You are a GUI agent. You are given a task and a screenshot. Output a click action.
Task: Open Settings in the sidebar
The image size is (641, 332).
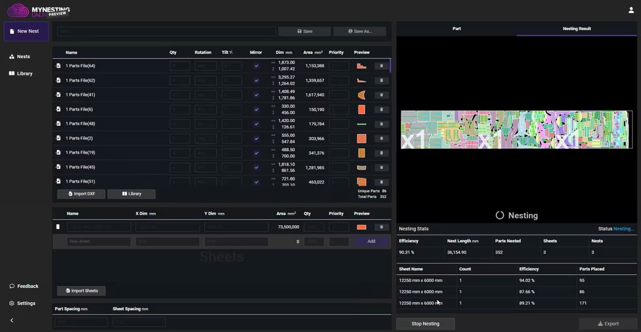[x=22, y=303]
